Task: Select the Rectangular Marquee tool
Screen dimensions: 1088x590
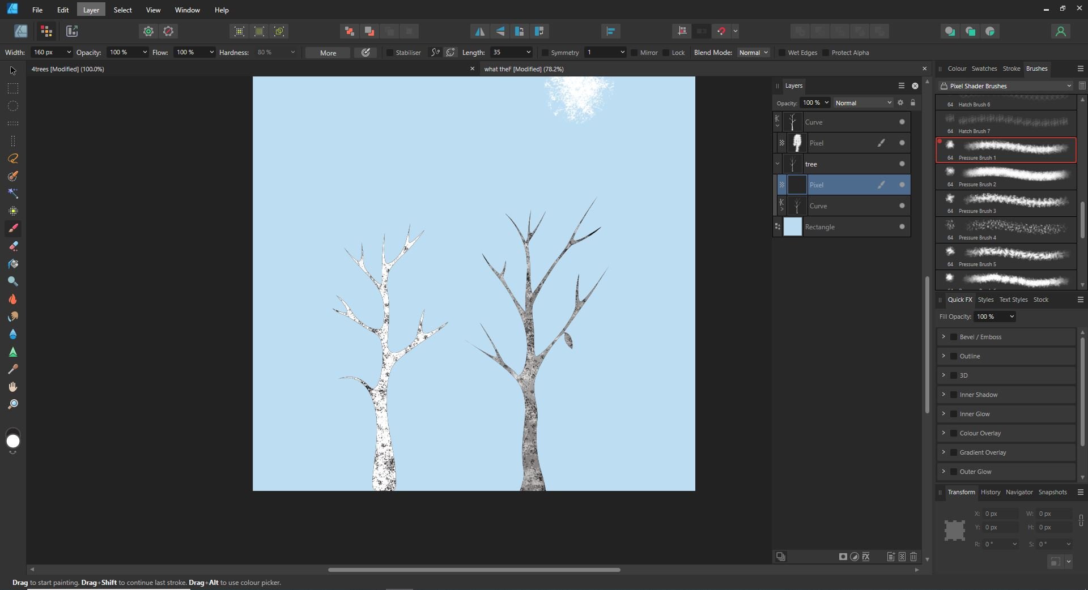Action: point(12,88)
